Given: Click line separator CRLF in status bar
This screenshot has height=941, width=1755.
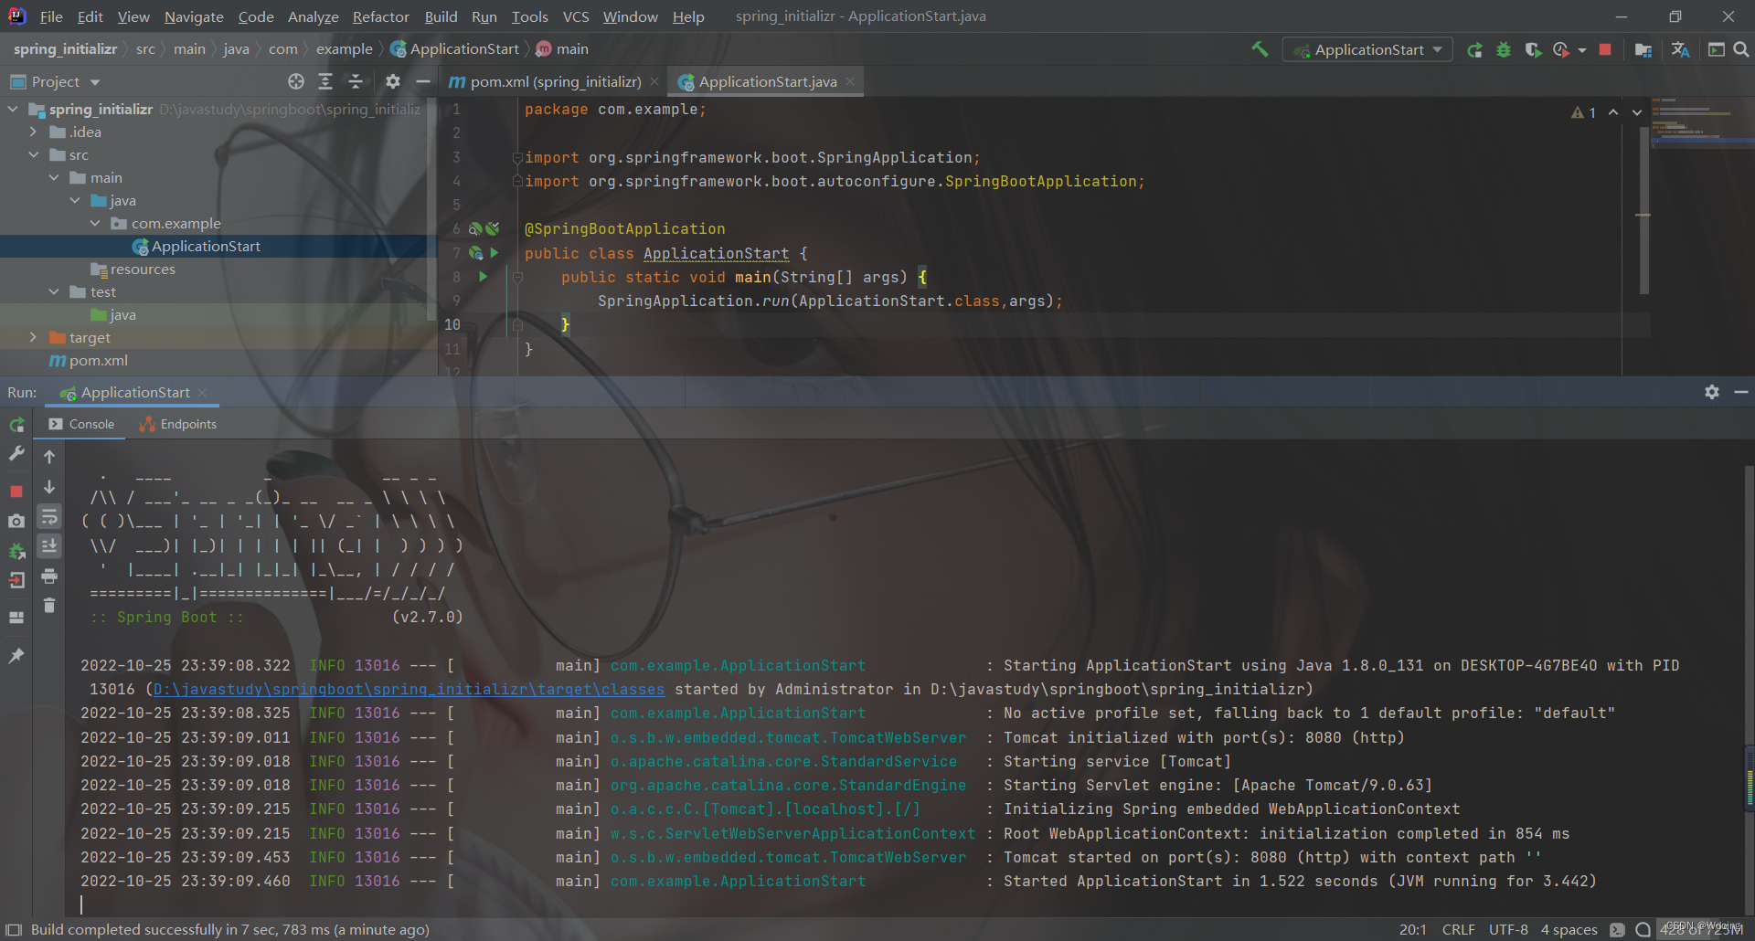Looking at the screenshot, I should (x=1458, y=929).
